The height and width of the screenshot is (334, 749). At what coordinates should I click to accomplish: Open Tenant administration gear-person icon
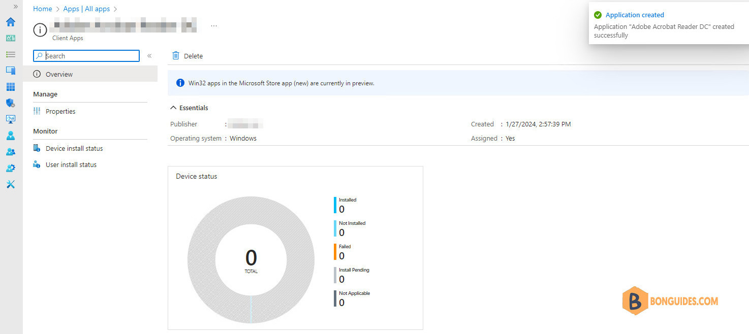click(10, 168)
